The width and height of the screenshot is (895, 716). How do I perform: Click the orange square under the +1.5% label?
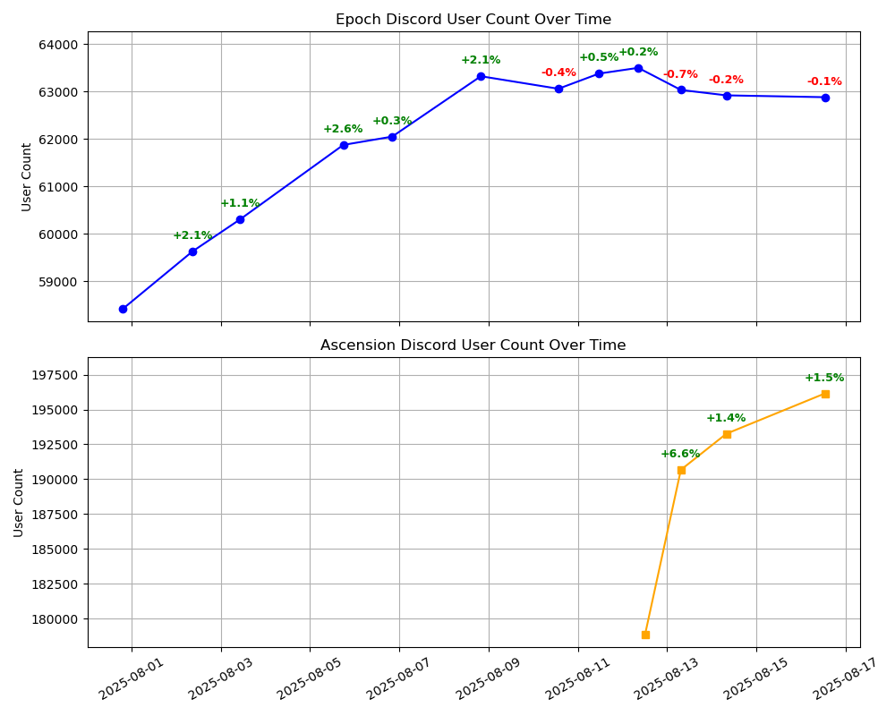click(825, 394)
